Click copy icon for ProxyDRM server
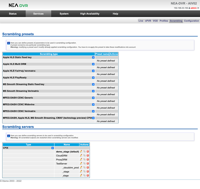Viewport: 200px width, 189px height. (x=84, y=159)
